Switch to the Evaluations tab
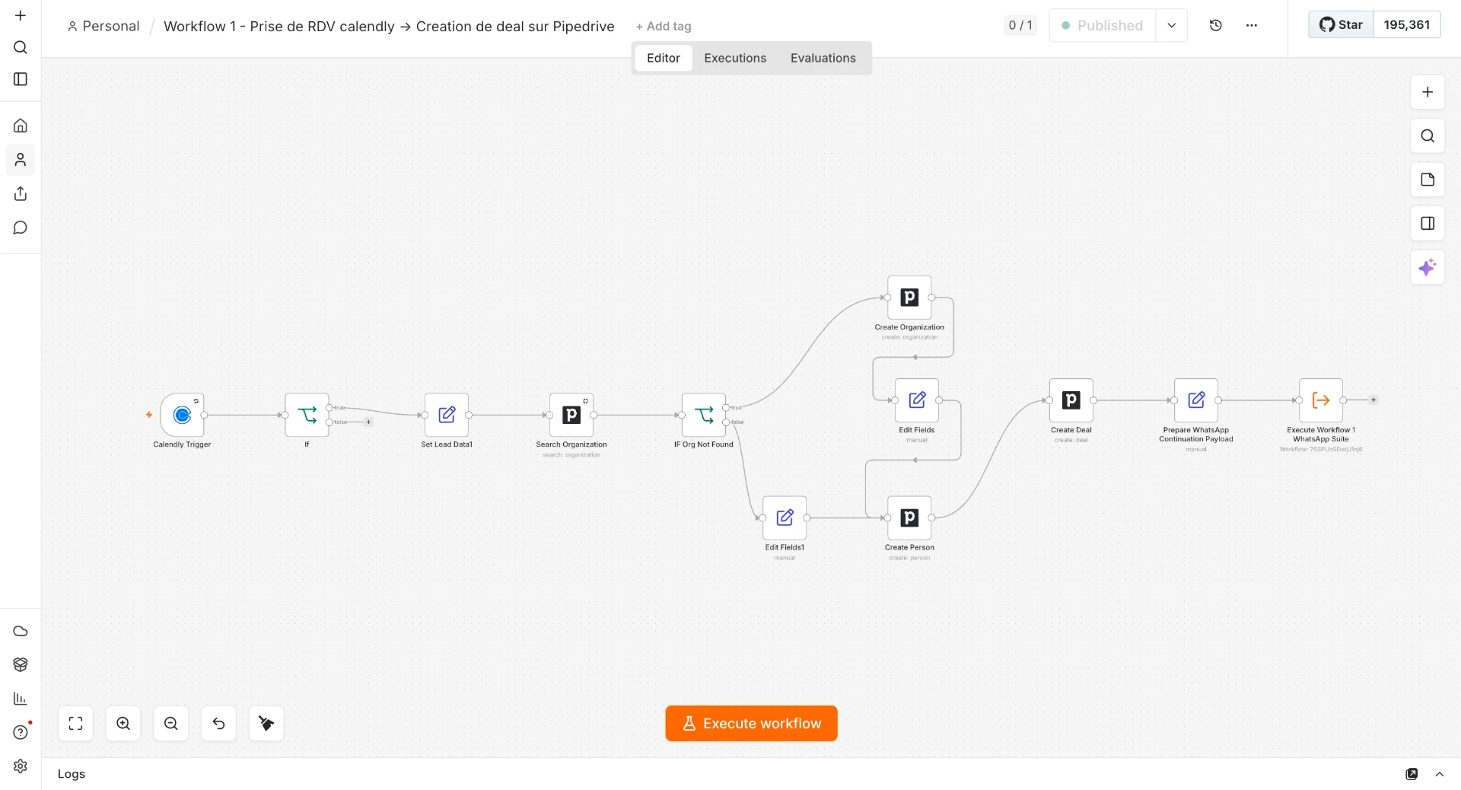 click(823, 58)
